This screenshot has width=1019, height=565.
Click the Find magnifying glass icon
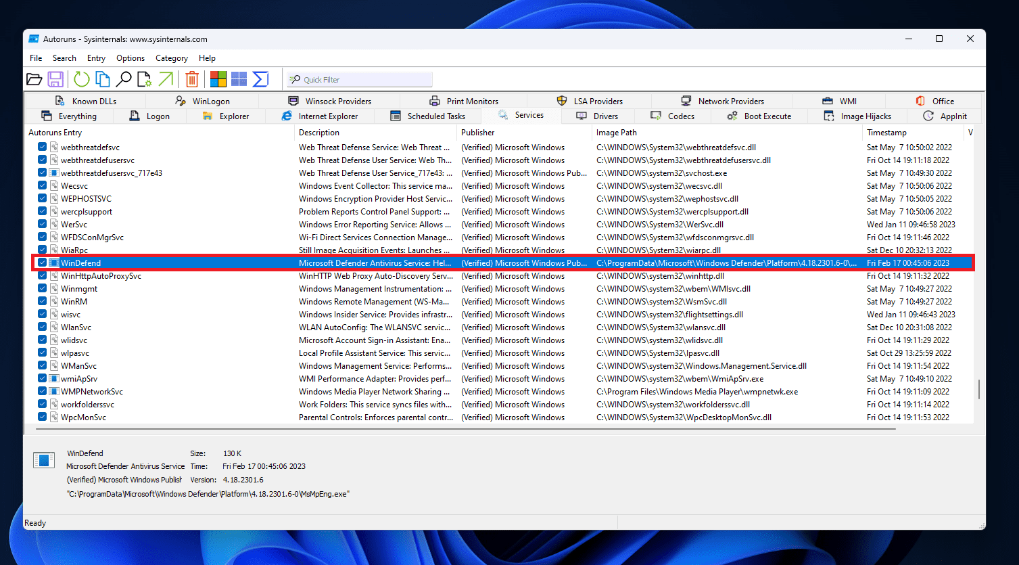[x=124, y=80]
